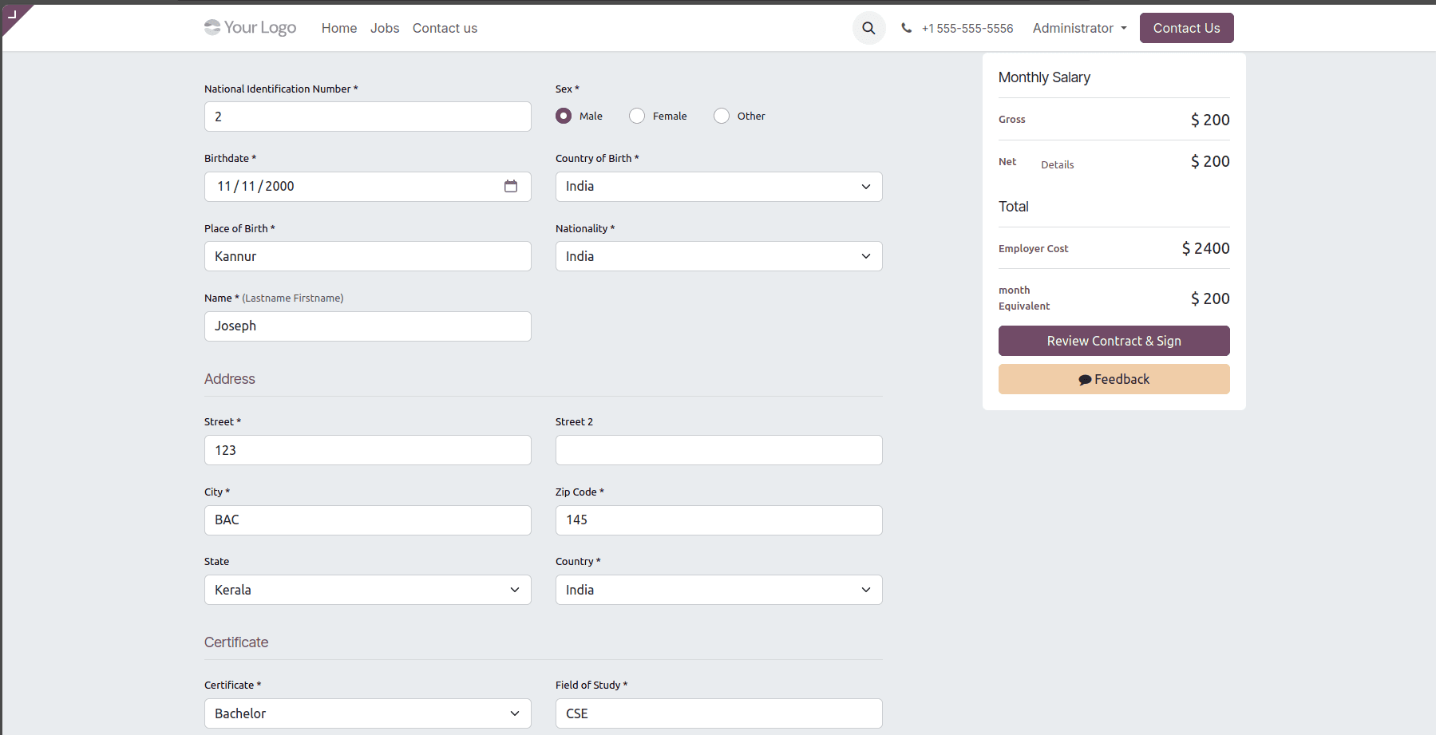The height and width of the screenshot is (735, 1436).
Task: Click the Name field containing Joseph
Action: click(367, 326)
